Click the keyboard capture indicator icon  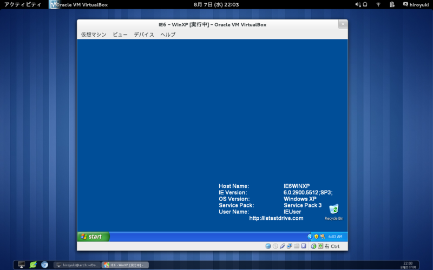(x=320, y=246)
